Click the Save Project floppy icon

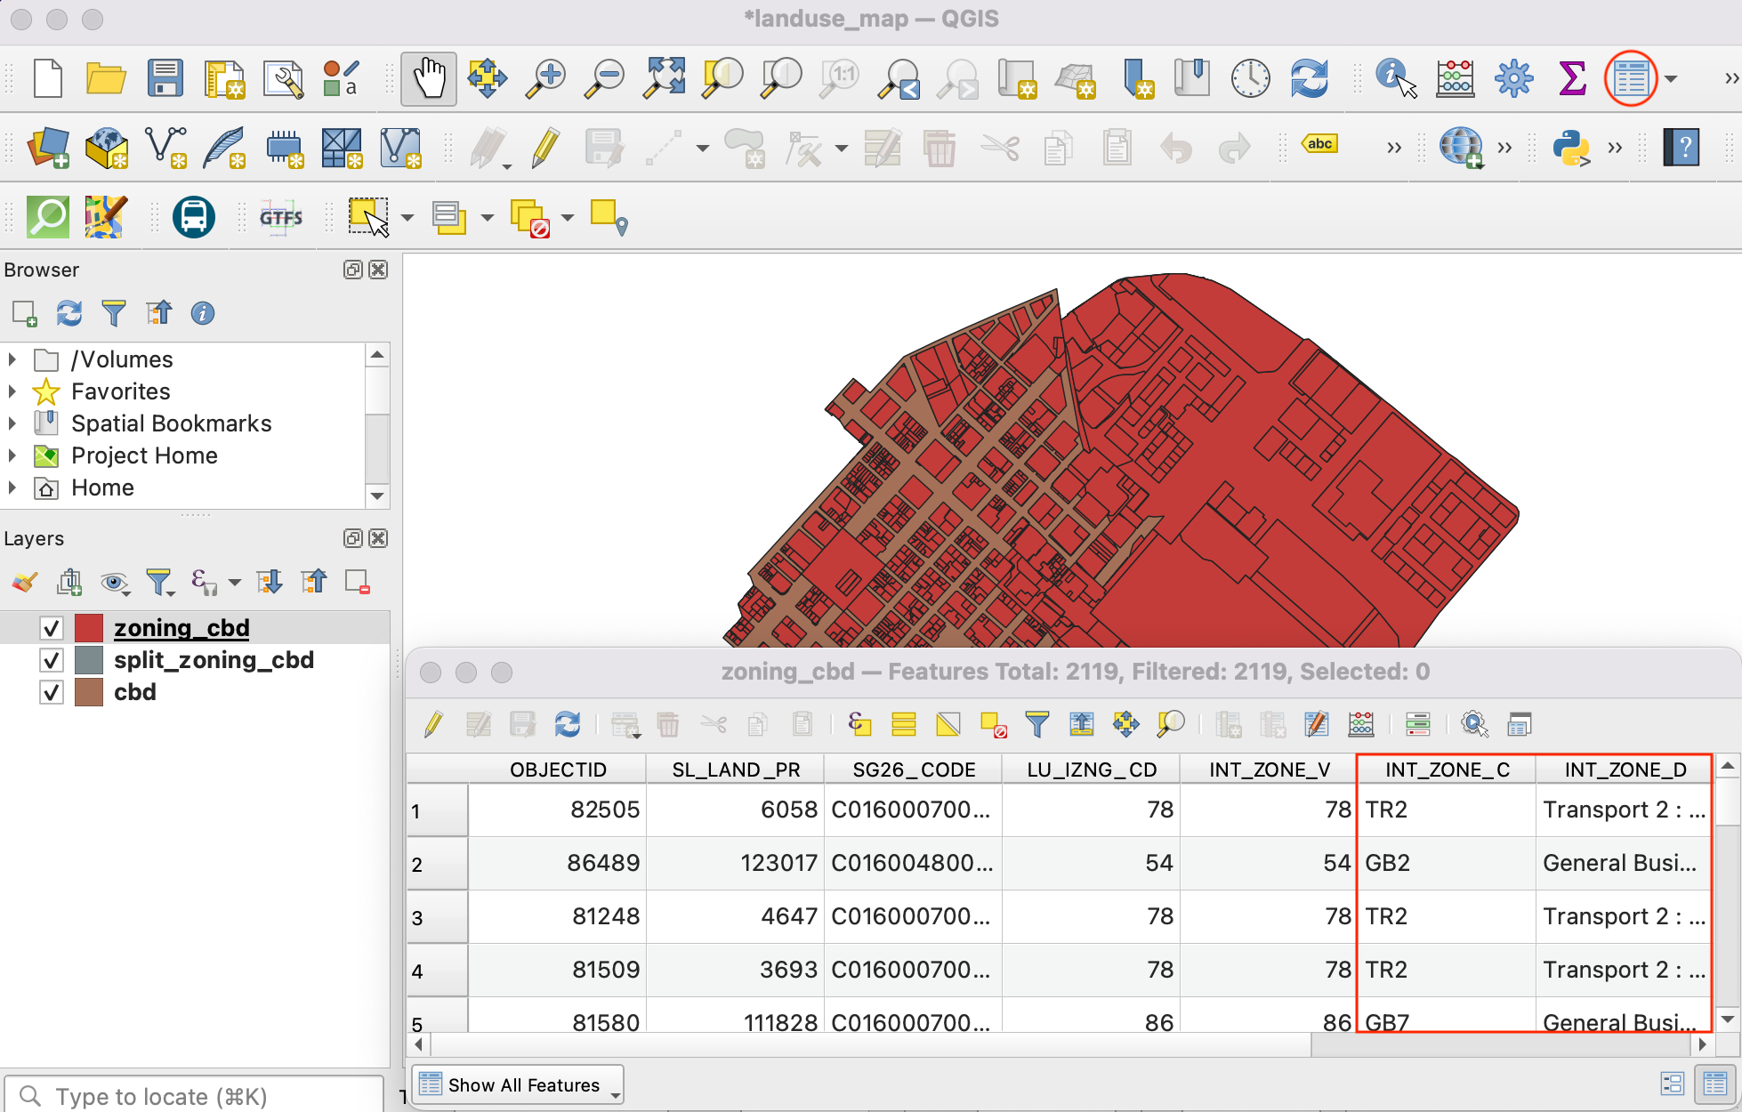tap(165, 79)
